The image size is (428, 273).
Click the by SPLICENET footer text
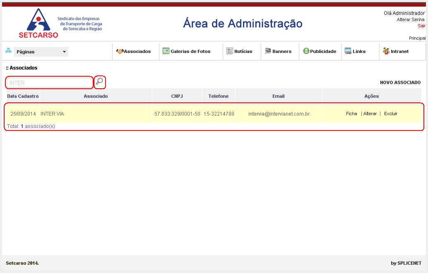pos(406,263)
